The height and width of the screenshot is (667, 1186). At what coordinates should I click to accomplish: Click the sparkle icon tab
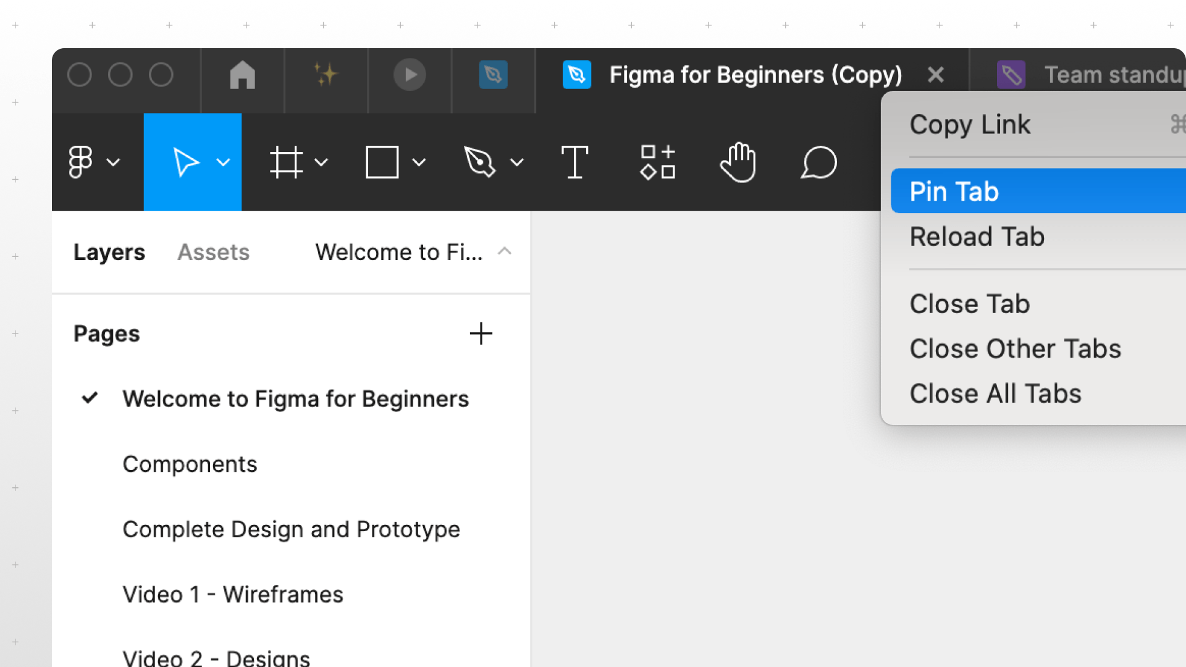click(326, 75)
